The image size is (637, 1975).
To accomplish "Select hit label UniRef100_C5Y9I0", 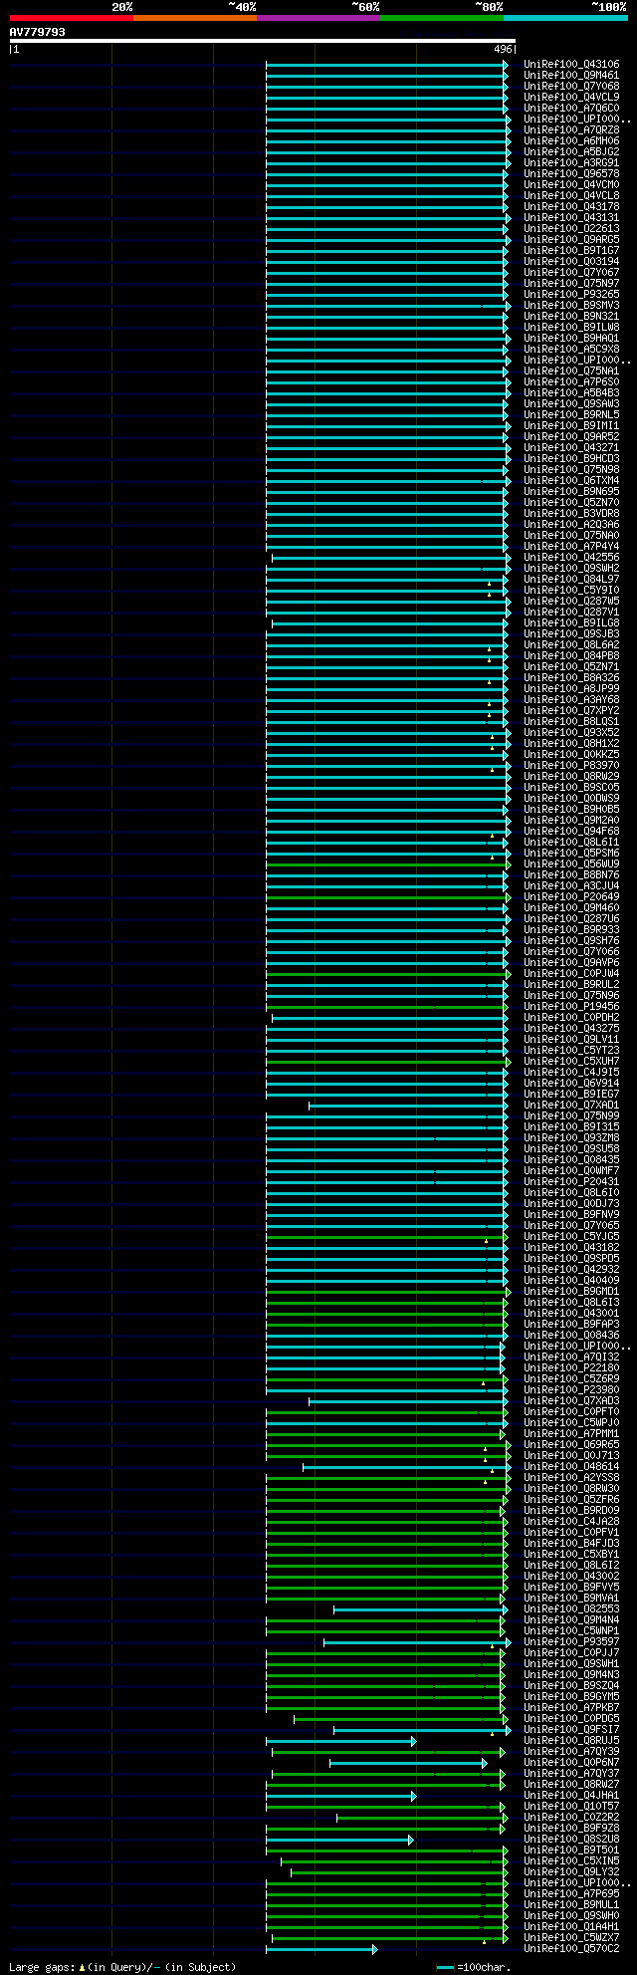I will pos(571,591).
